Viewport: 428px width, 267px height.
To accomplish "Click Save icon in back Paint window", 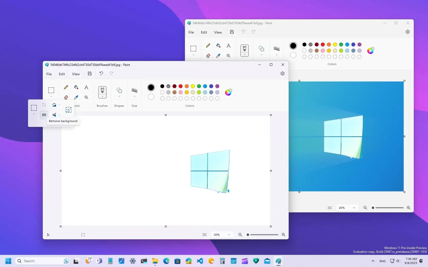I will [x=232, y=32].
